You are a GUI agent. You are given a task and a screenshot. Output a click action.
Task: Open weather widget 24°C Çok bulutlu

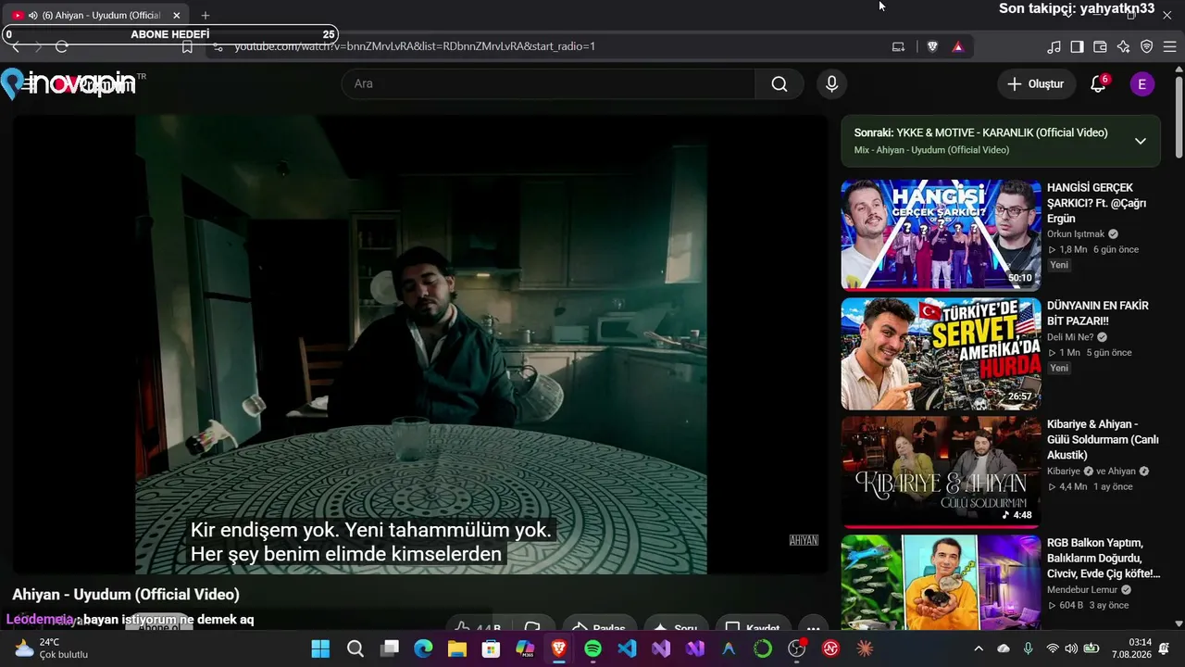[x=52, y=648]
